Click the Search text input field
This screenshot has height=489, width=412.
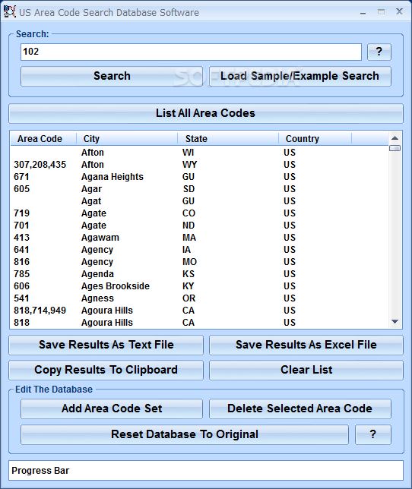191,52
